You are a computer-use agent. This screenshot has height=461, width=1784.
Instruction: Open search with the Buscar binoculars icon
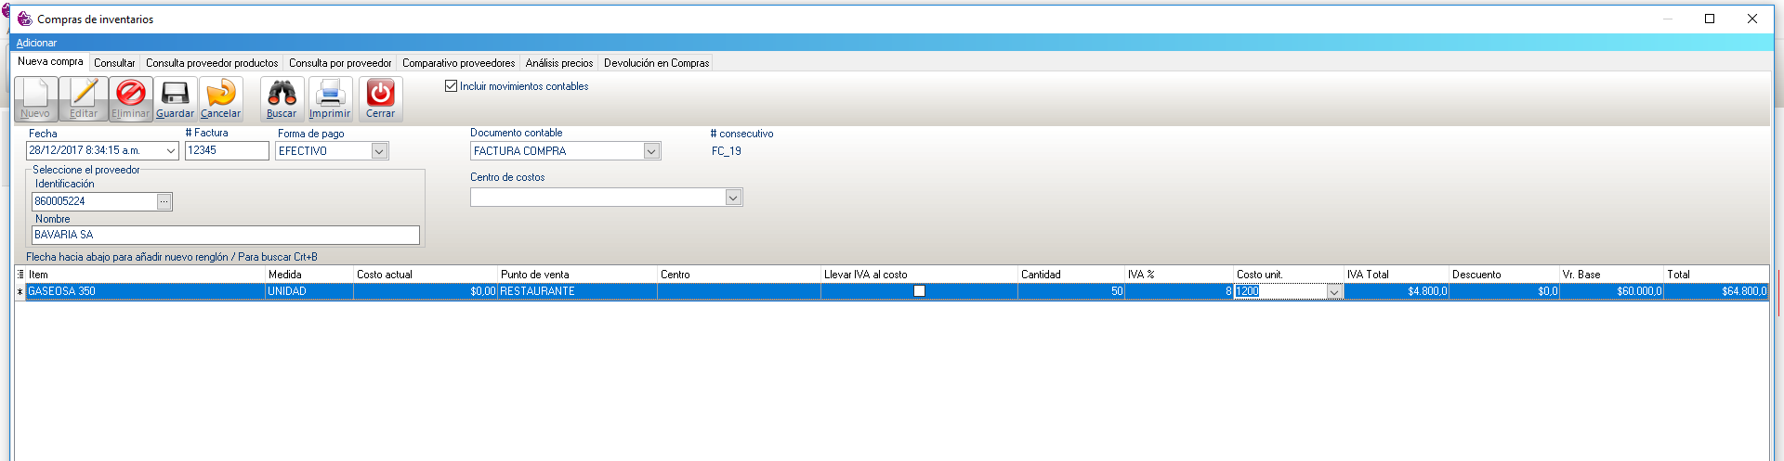click(282, 94)
